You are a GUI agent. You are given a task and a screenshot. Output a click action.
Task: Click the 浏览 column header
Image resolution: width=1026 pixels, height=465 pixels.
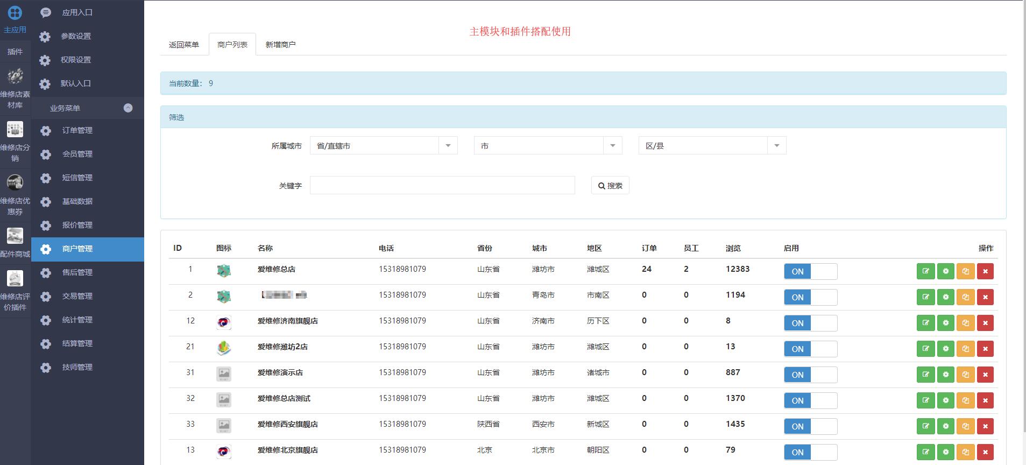(733, 248)
